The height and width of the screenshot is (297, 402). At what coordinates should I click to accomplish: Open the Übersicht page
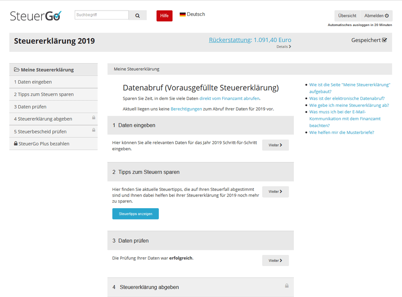click(x=347, y=16)
